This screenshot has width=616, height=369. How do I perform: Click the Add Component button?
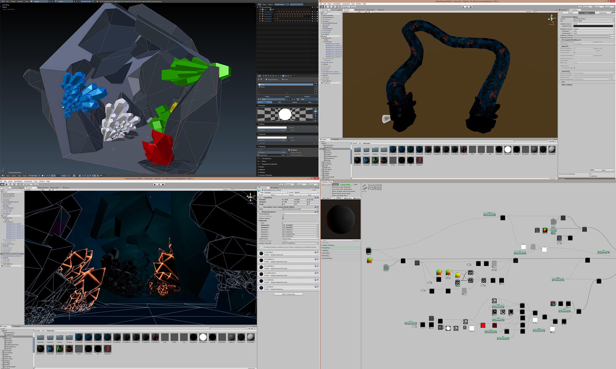[288, 294]
